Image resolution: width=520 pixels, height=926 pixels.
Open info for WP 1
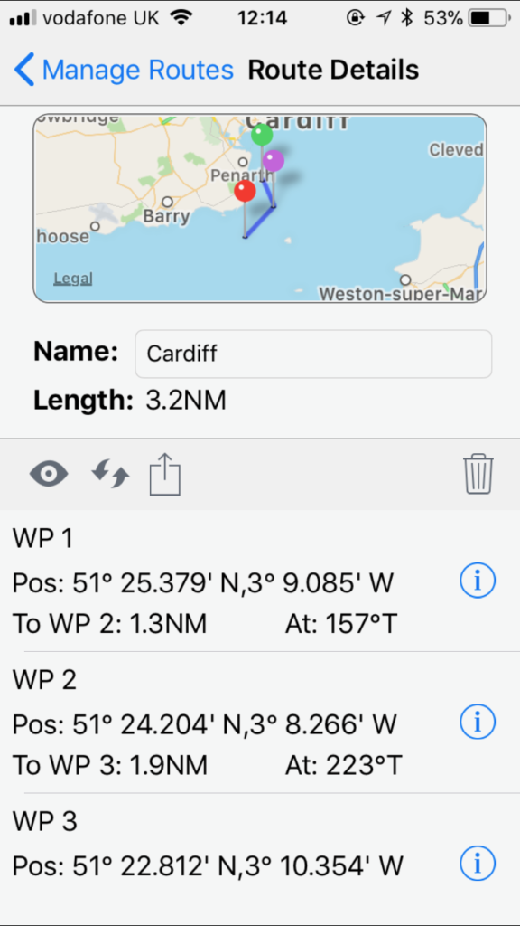coord(477,581)
